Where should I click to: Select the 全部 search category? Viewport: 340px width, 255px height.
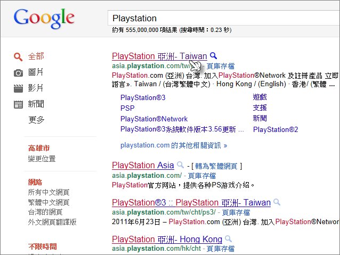pos(36,56)
